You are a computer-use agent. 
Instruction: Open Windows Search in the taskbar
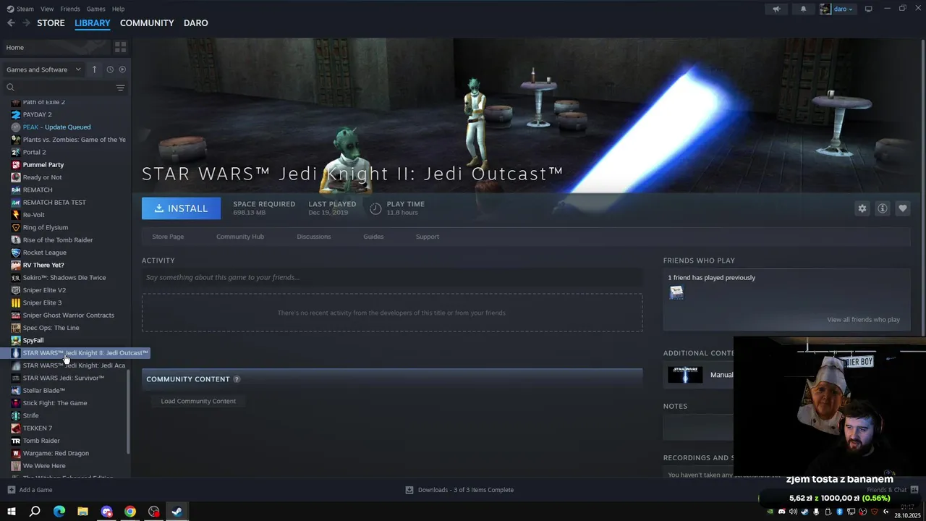coord(35,512)
